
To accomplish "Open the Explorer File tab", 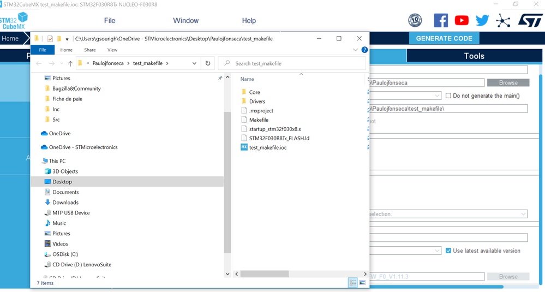I will 43,50.
